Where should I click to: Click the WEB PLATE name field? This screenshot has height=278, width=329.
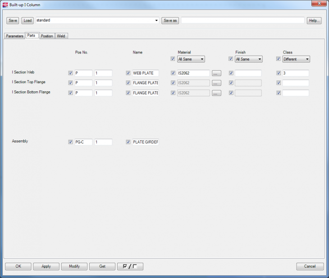click(145, 73)
